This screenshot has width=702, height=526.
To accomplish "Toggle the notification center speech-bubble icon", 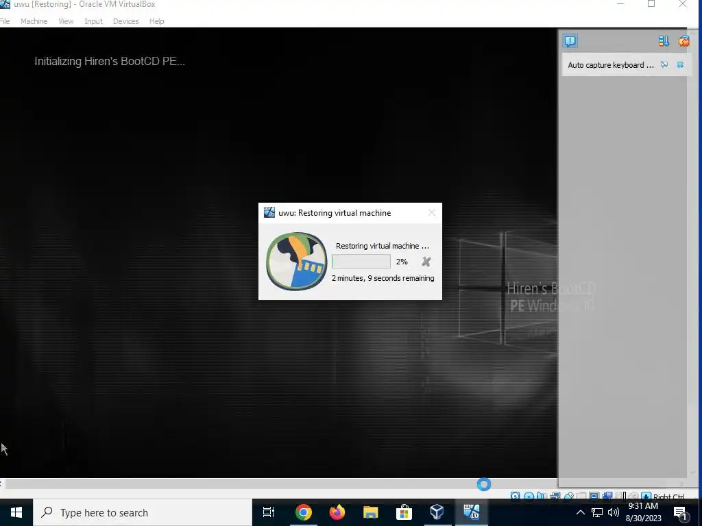I will tap(570, 41).
